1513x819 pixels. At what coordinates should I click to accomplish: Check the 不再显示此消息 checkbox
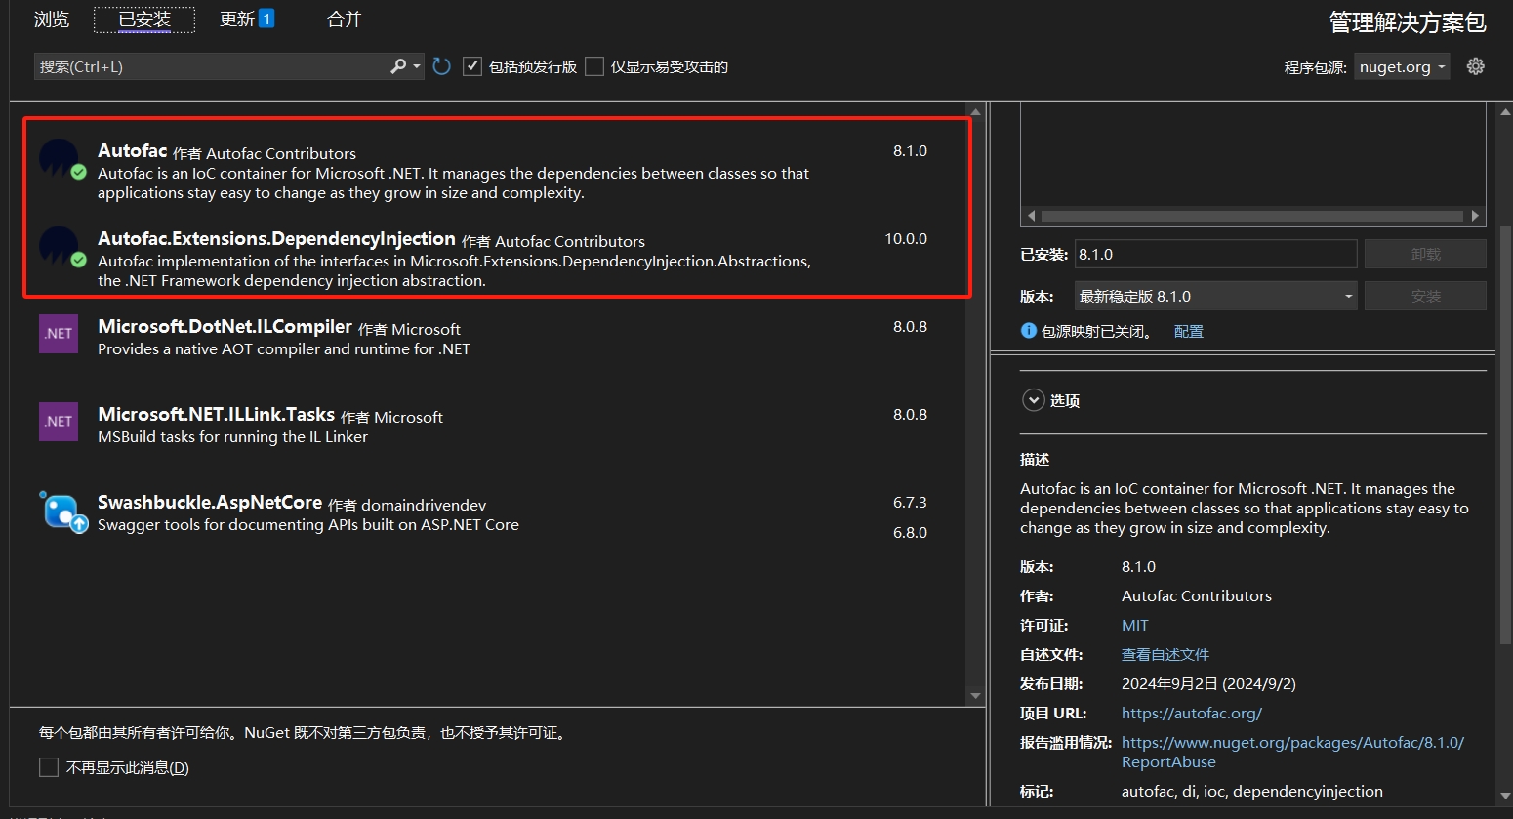(x=49, y=767)
